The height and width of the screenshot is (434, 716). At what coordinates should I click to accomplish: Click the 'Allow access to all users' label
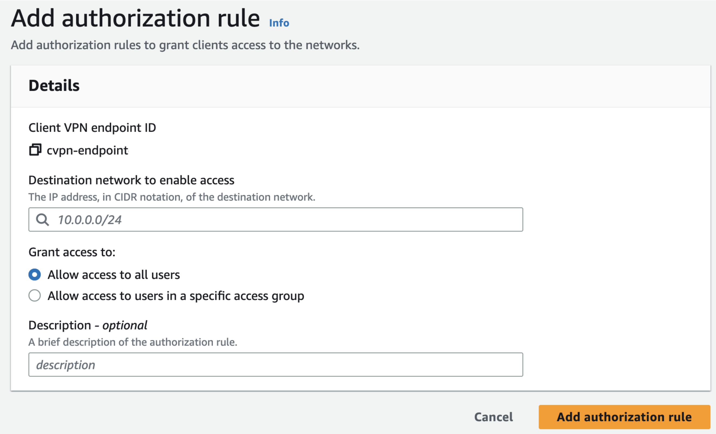tap(114, 275)
